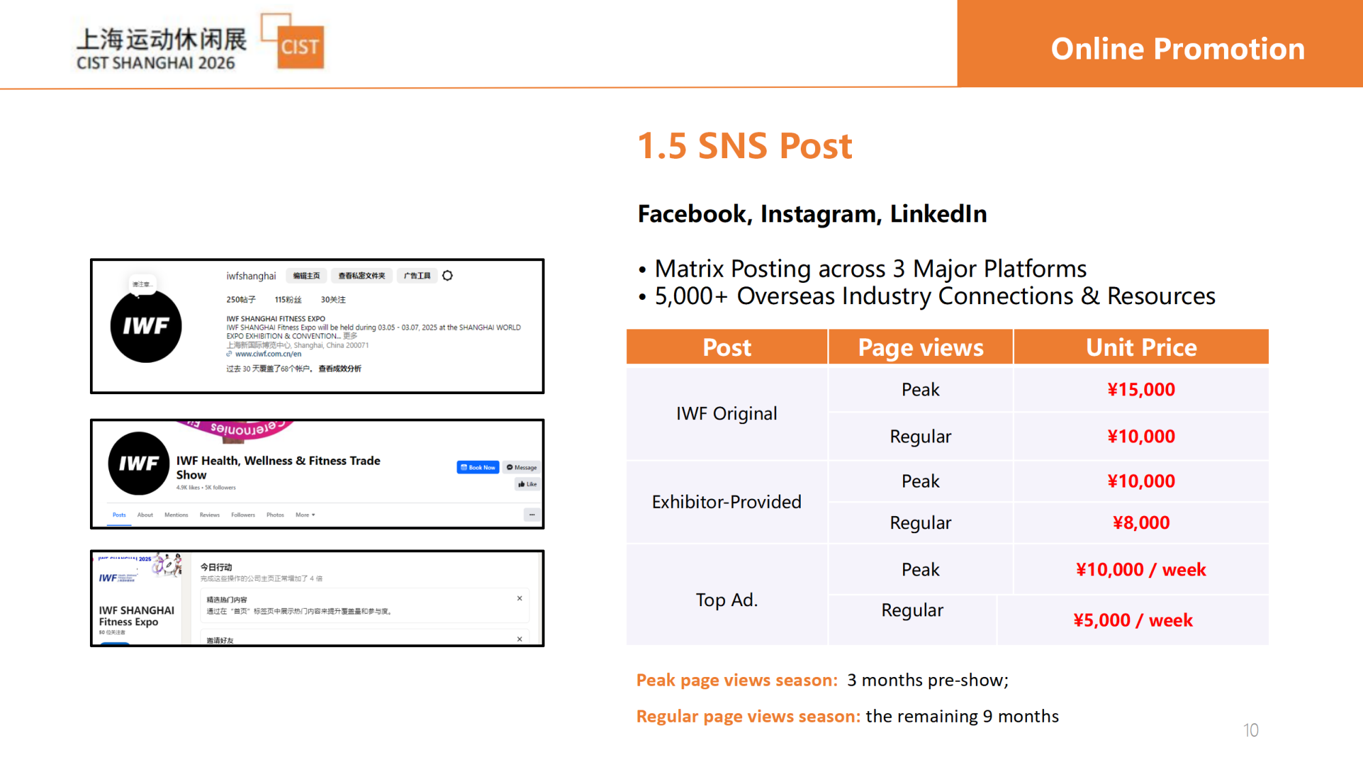Dismiss the 精选热门内容 card
The width and height of the screenshot is (1363, 767).
519,598
